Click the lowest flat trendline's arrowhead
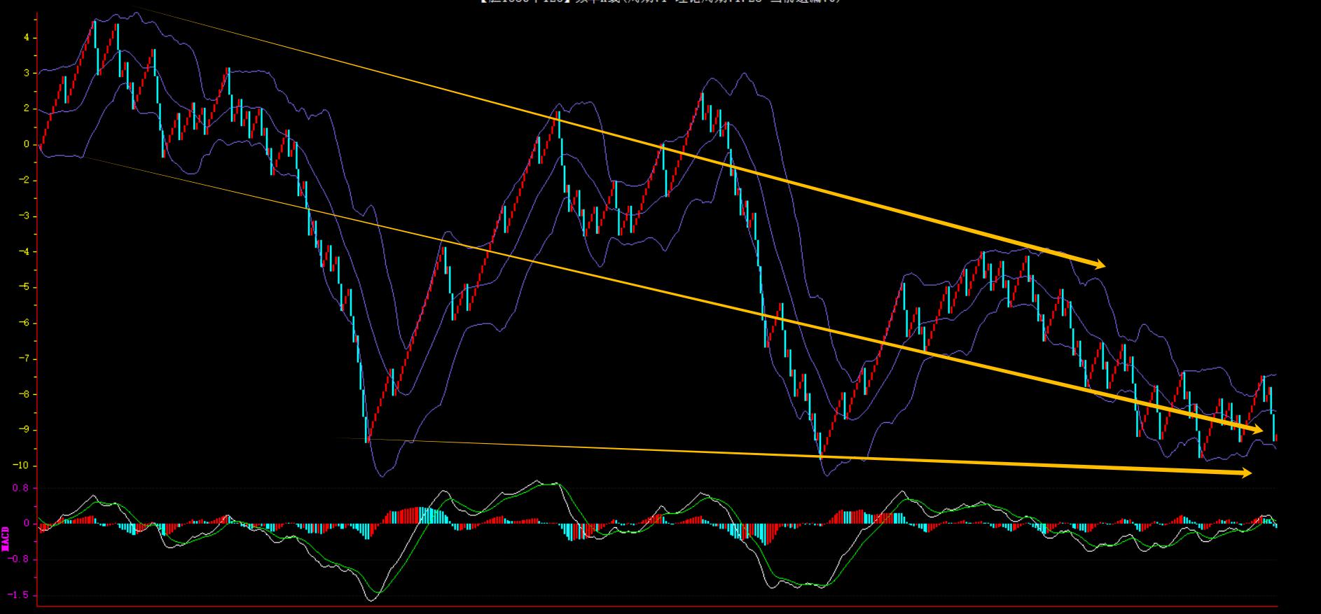 pos(1245,473)
